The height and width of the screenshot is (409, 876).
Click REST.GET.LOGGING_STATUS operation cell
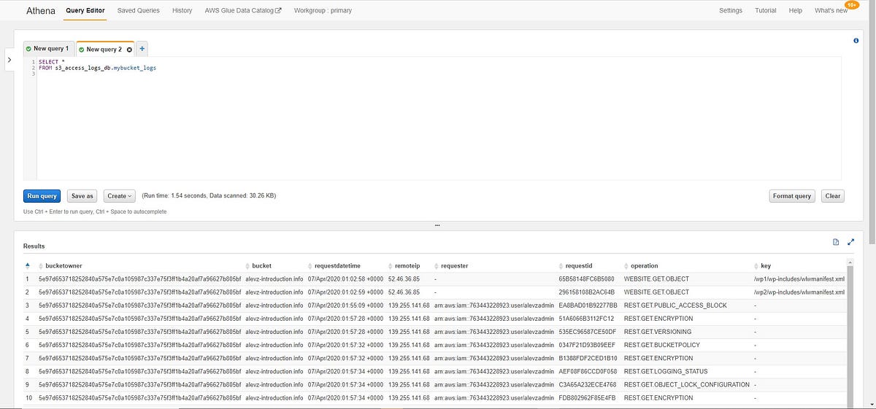665,371
